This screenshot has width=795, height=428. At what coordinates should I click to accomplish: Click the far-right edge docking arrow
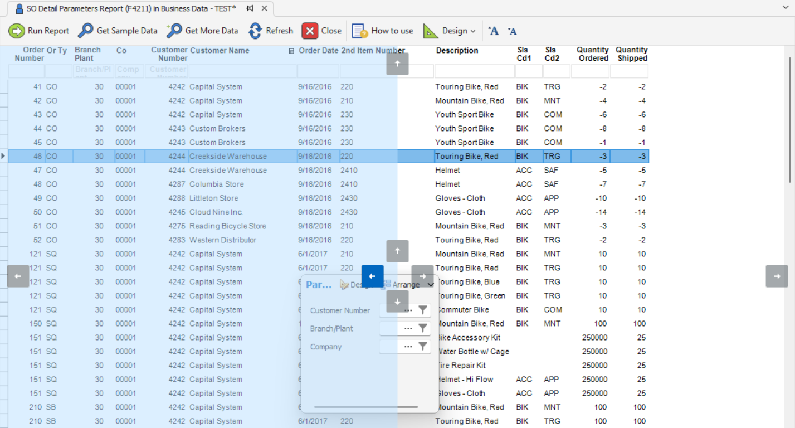click(x=777, y=276)
